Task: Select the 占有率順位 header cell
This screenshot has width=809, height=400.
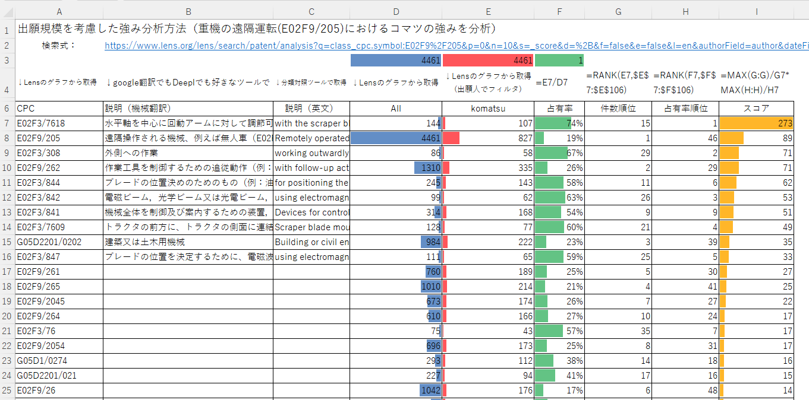Action: [x=685, y=109]
